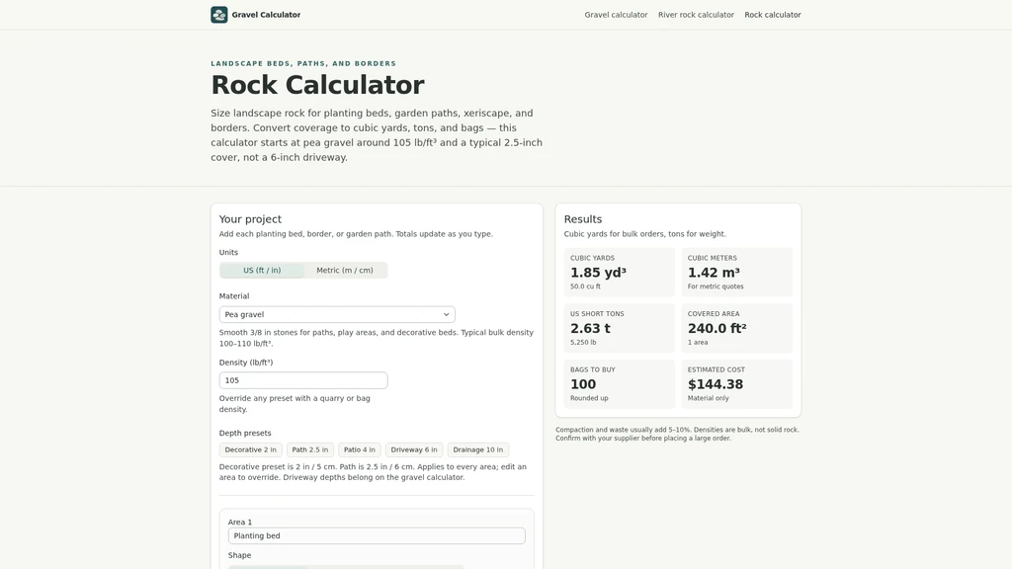The width and height of the screenshot is (1012, 569).
Task: Click the Gravel Calculator logo icon
Action: click(x=218, y=15)
